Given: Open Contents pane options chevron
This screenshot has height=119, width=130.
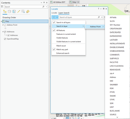Looking at the screenshot, I should coord(41,3).
